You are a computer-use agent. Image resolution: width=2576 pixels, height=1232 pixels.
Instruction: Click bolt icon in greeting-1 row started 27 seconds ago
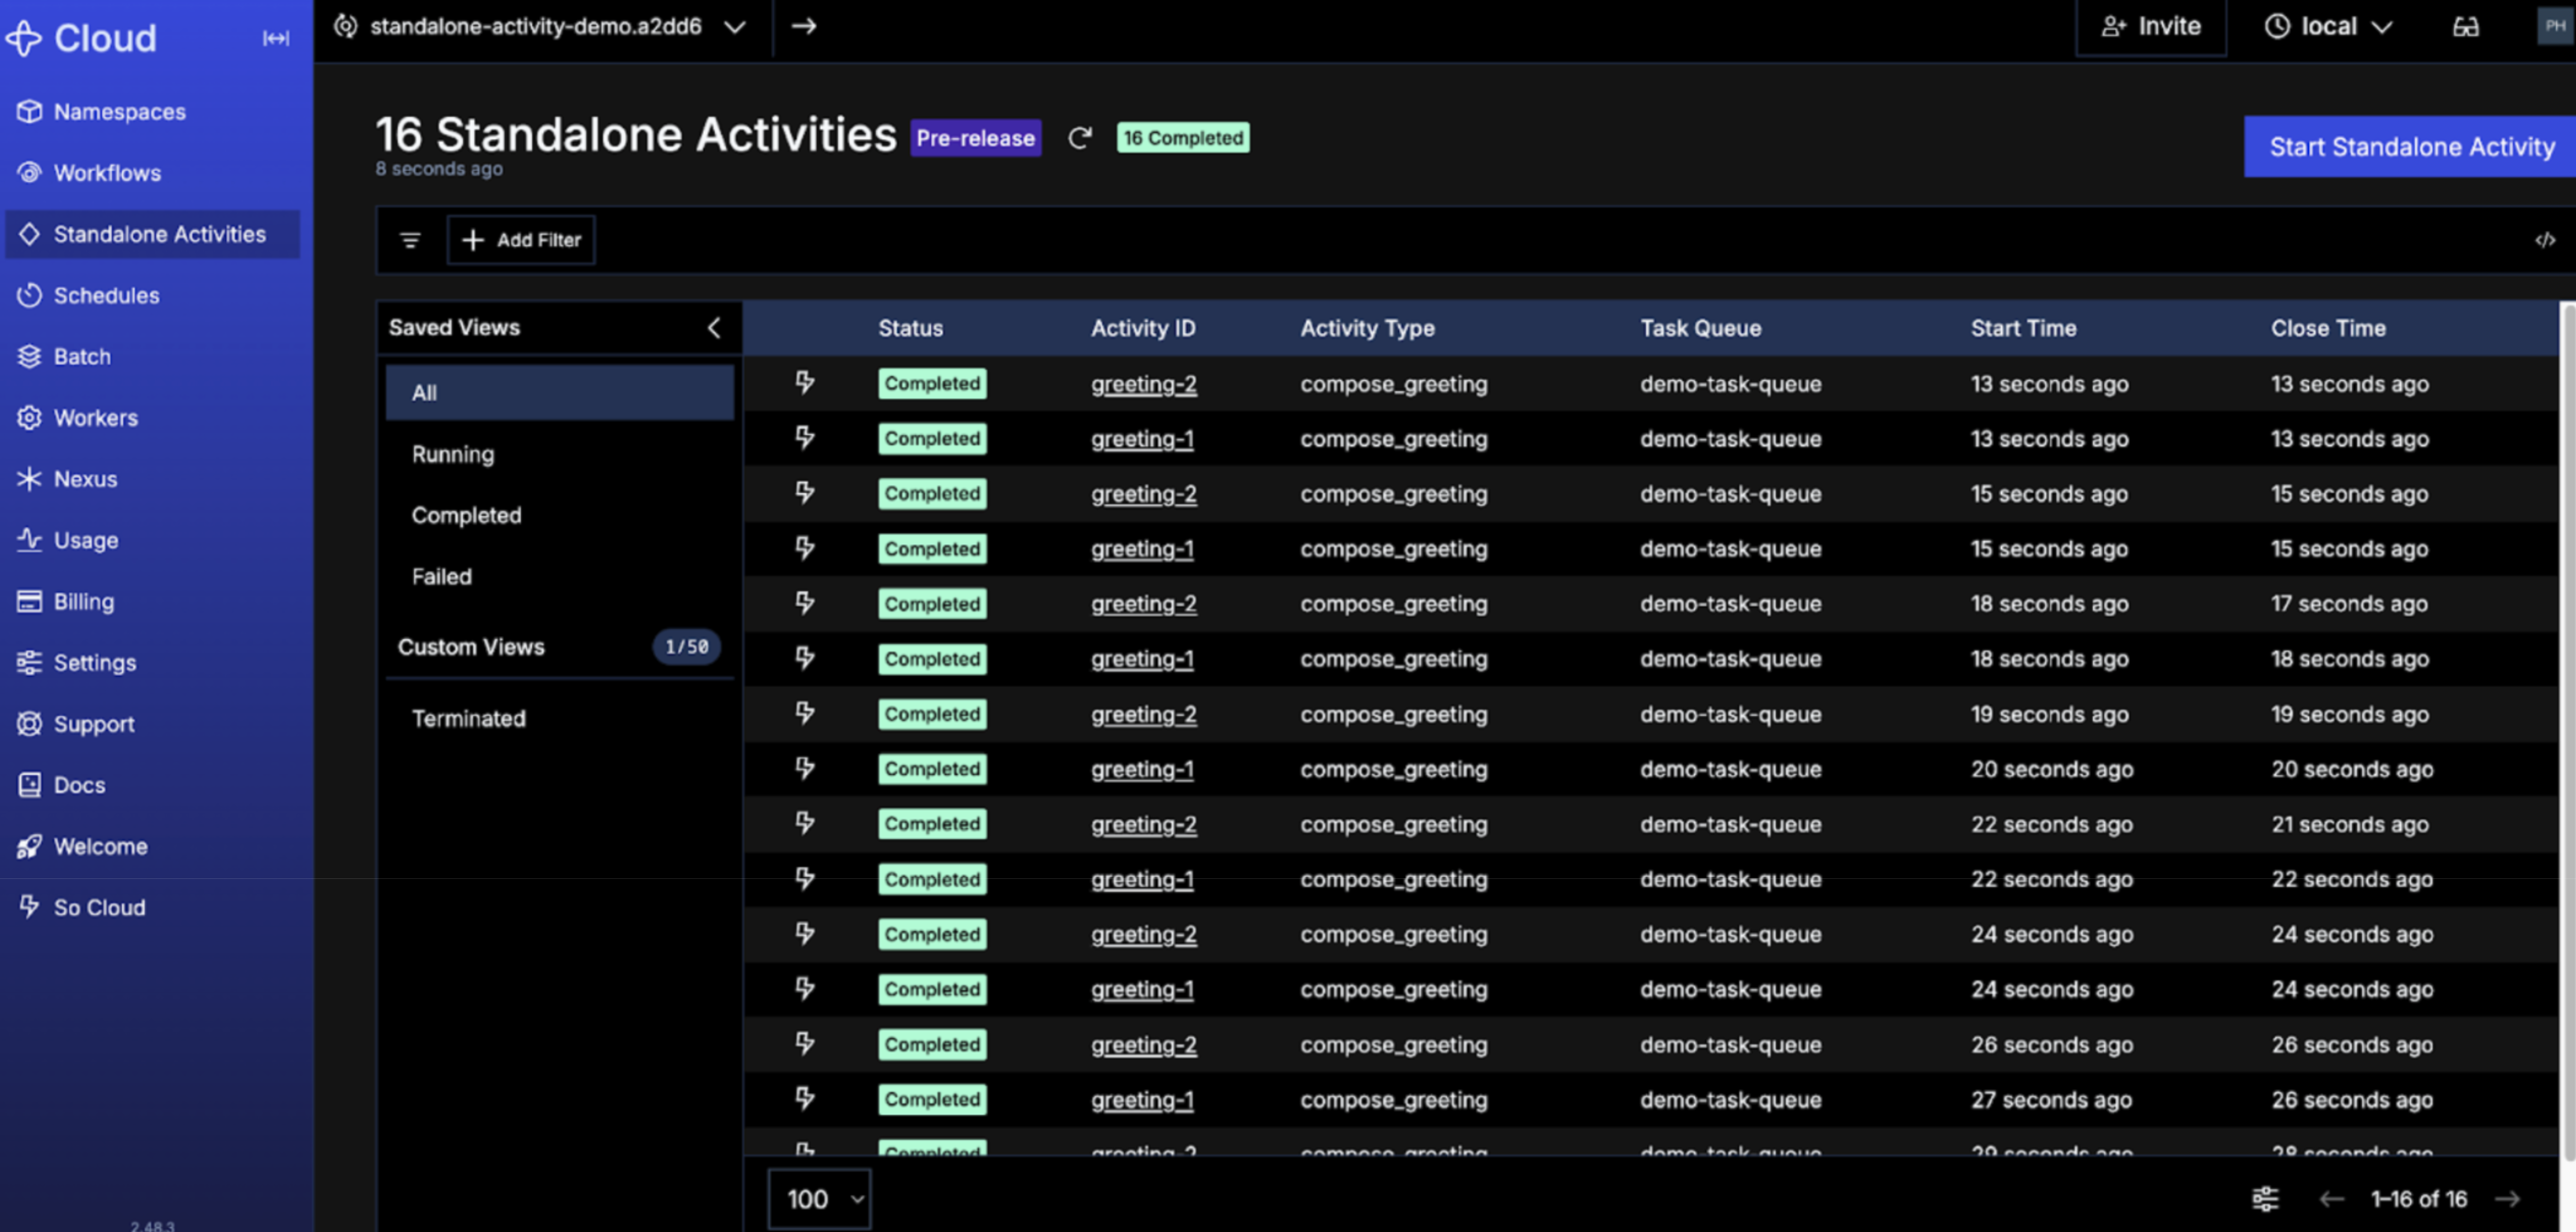[805, 1099]
